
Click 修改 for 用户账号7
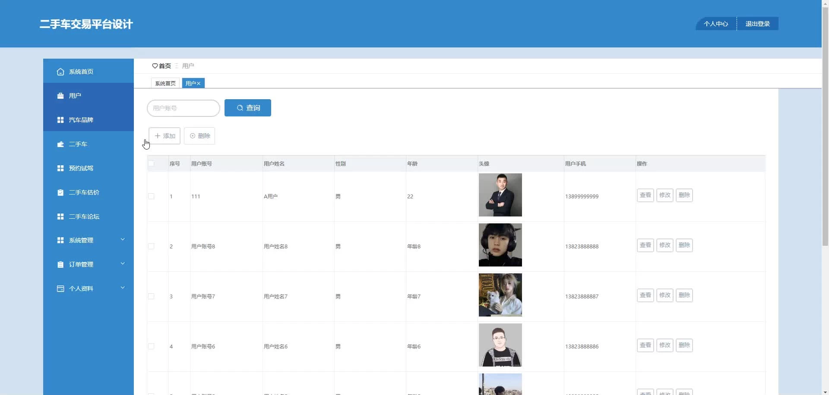[665, 295]
